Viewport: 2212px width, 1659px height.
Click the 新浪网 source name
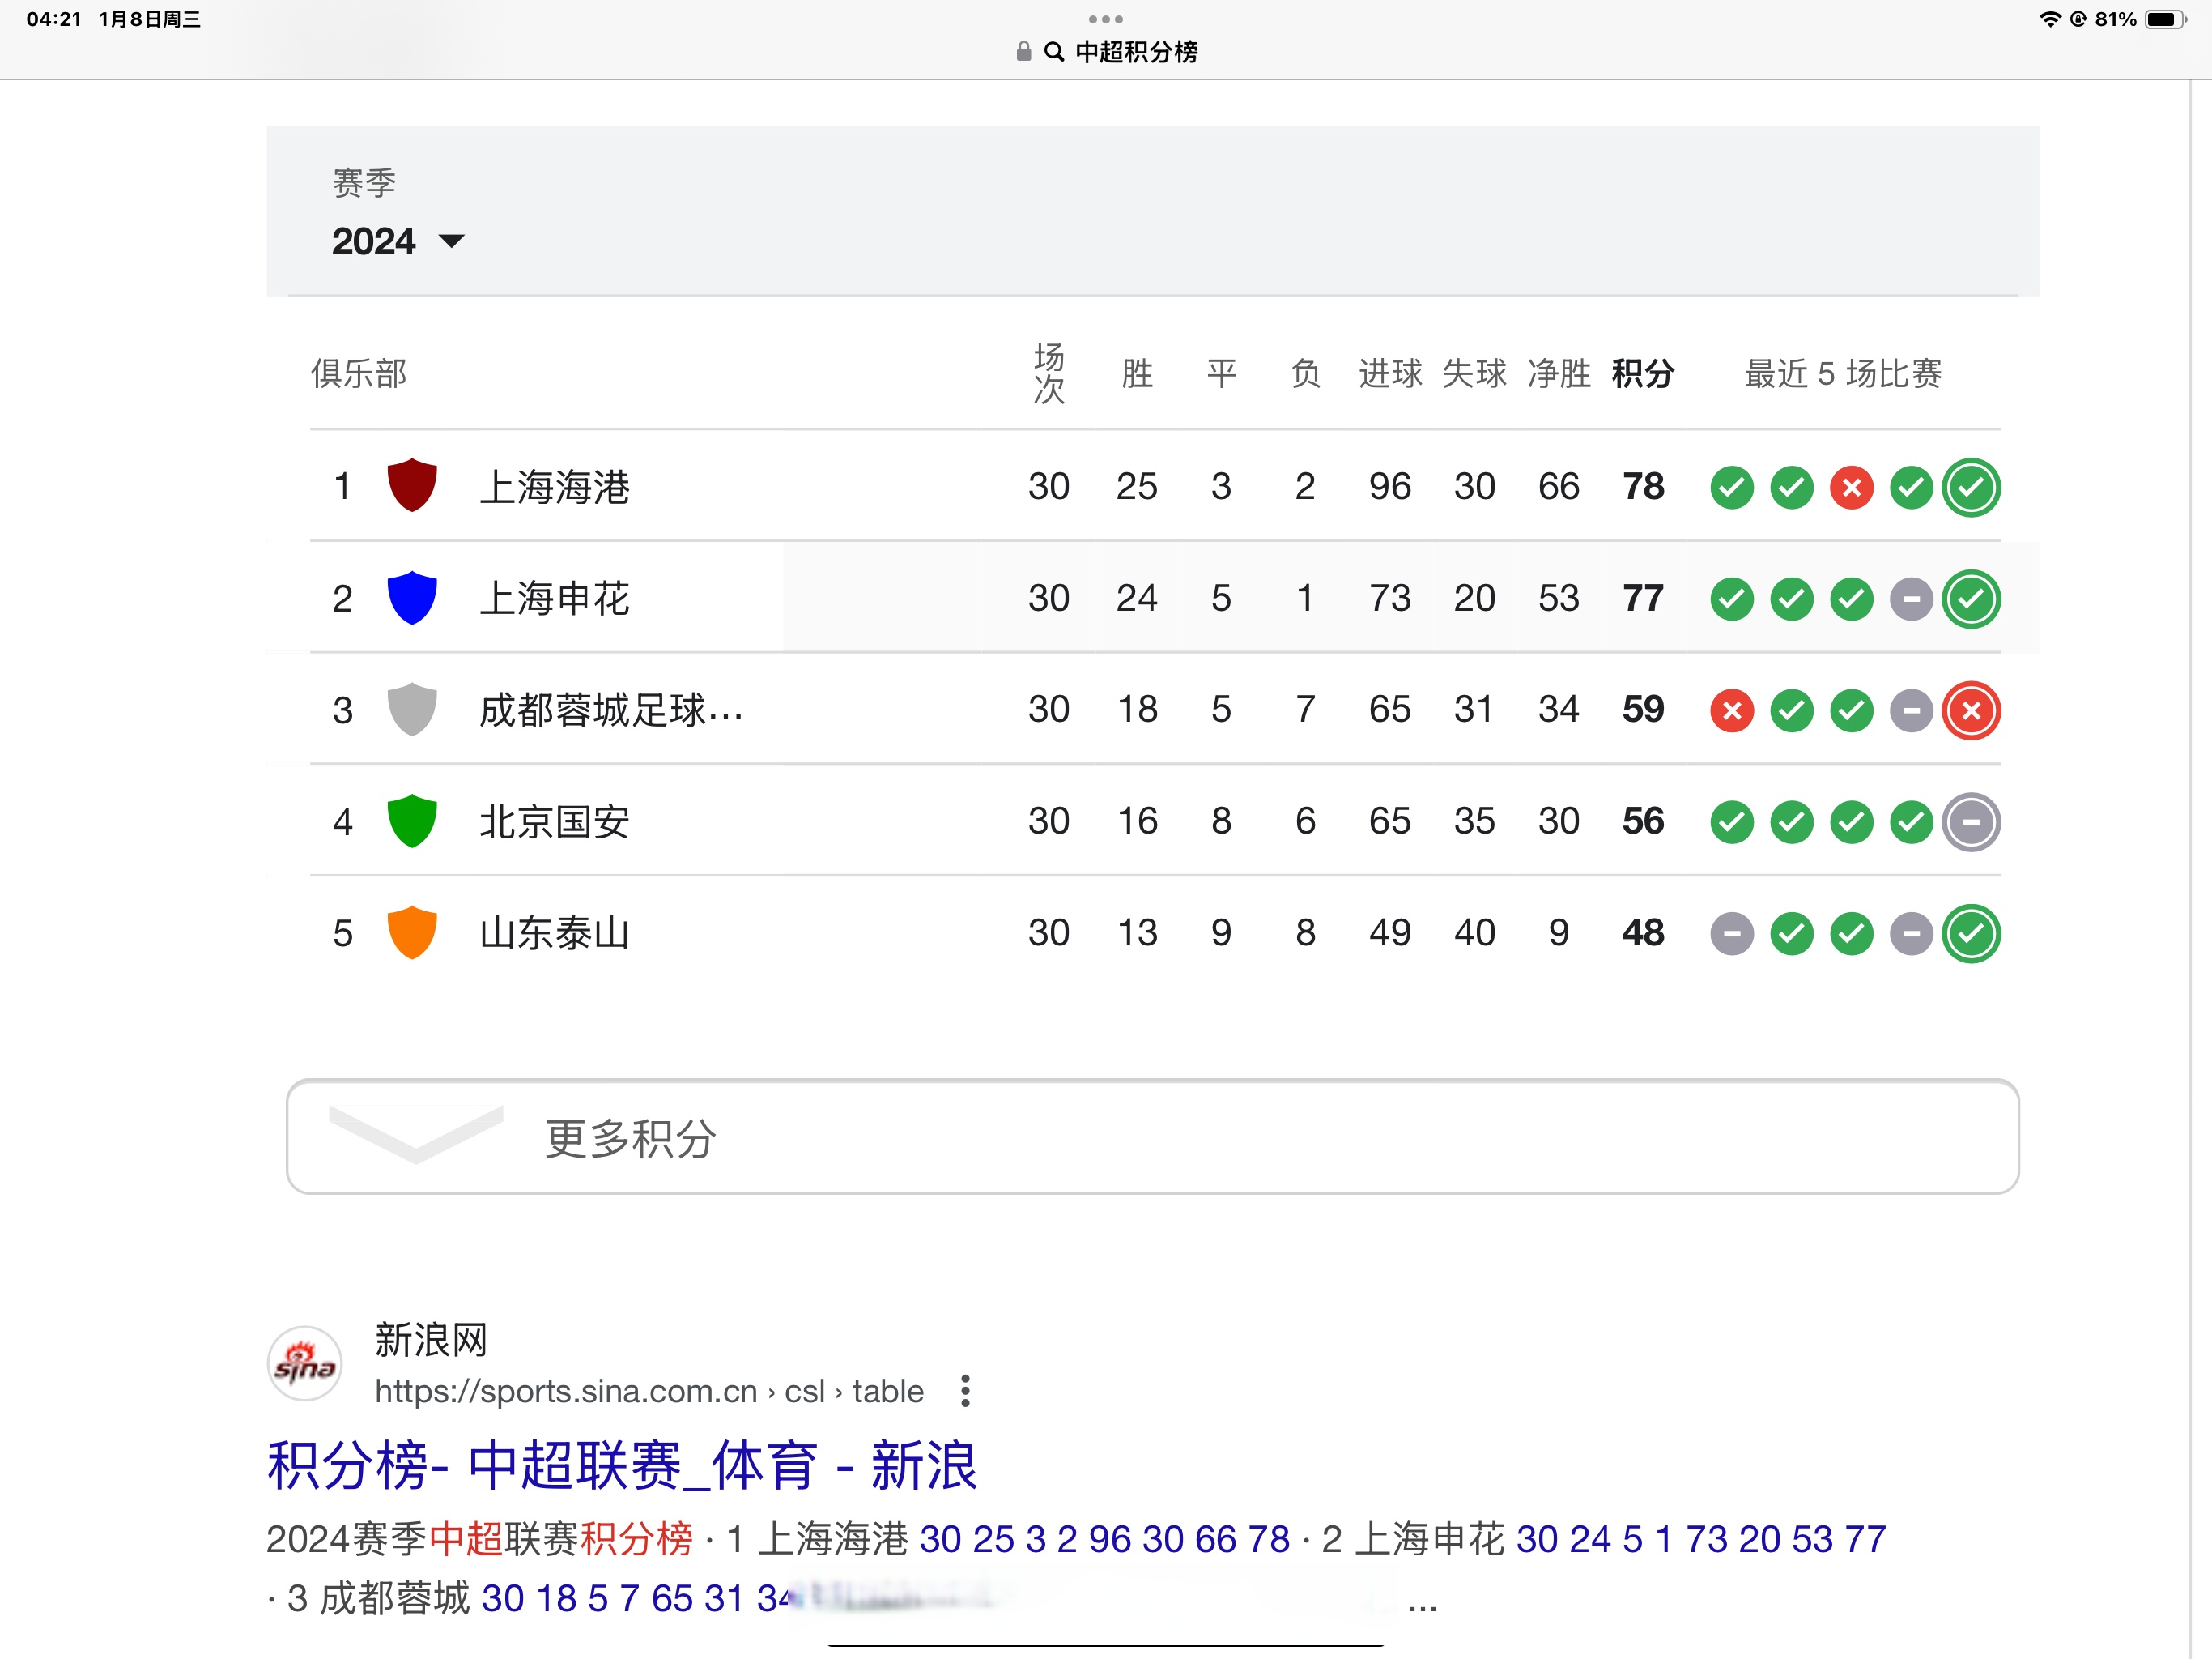431,1340
